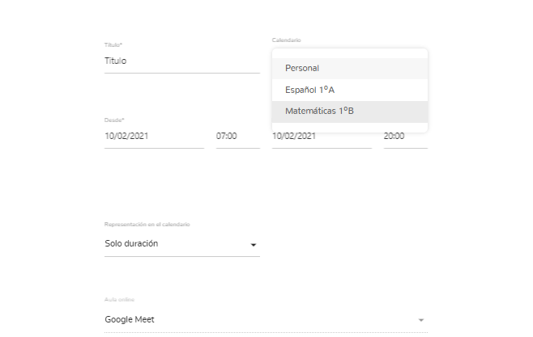Click the Título* field label
This screenshot has width=533, height=337.
pyautogui.click(x=113, y=44)
